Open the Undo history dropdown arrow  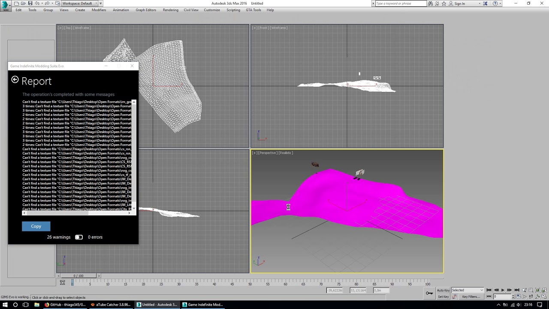pos(42,3)
